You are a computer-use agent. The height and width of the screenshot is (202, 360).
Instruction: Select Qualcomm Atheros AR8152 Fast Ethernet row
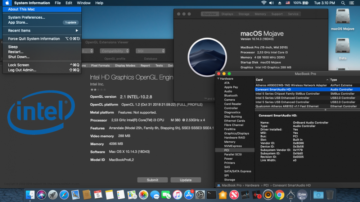click(x=307, y=106)
